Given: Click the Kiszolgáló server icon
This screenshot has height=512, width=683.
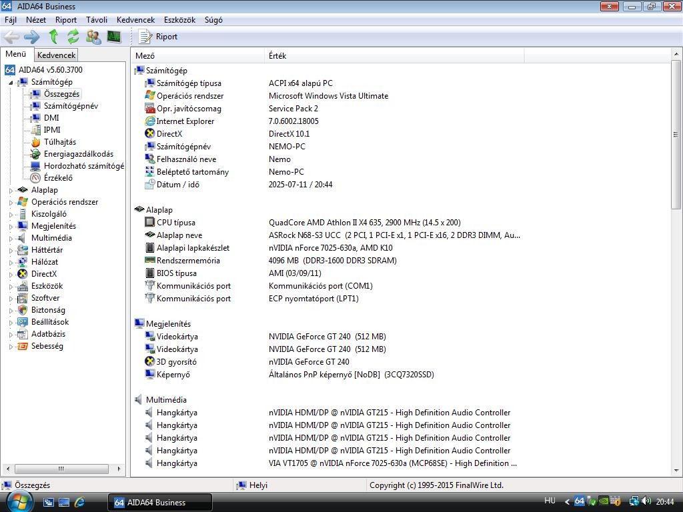Looking at the screenshot, I should pyautogui.click(x=23, y=214).
